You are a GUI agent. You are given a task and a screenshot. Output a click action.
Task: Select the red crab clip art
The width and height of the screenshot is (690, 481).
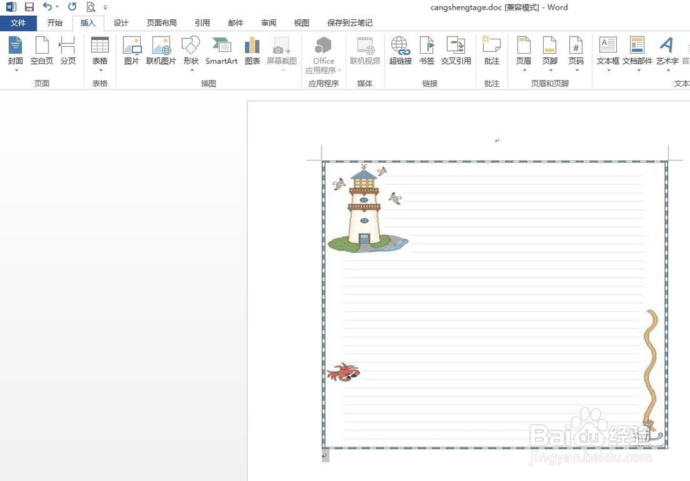point(343,372)
